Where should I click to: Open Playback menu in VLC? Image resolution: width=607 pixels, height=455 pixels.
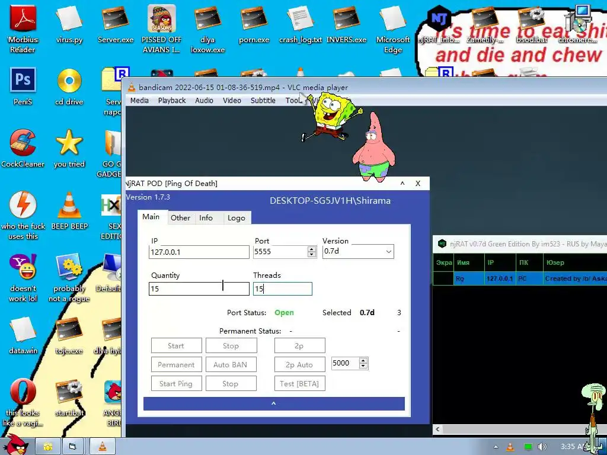172,101
